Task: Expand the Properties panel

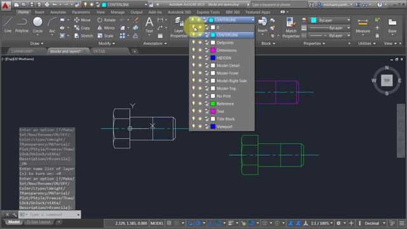Action: tap(314, 43)
